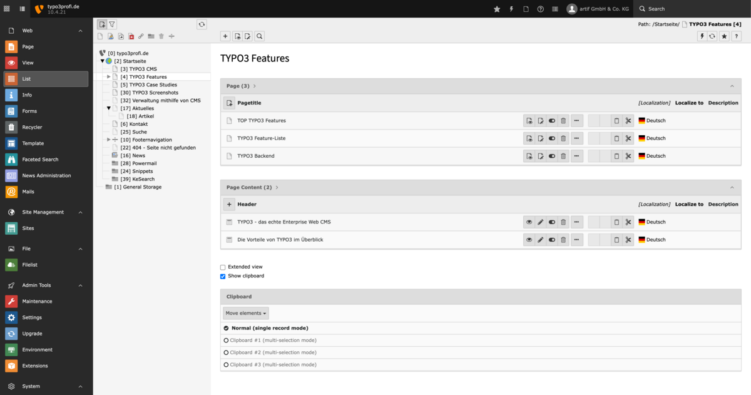Collapse the Page (3) section
The width and height of the screenshot is (751, 395).
731,86
